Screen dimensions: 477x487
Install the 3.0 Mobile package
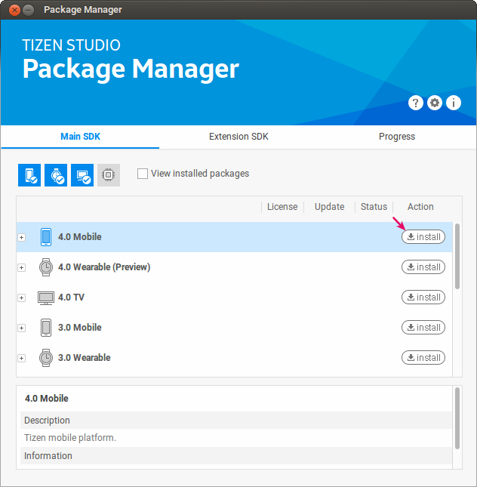(x=423, y=328)
